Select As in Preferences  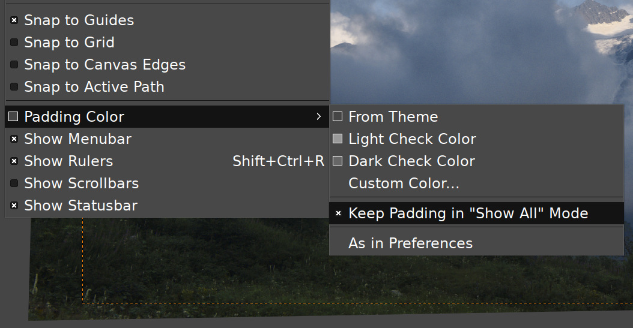[476, 243]
